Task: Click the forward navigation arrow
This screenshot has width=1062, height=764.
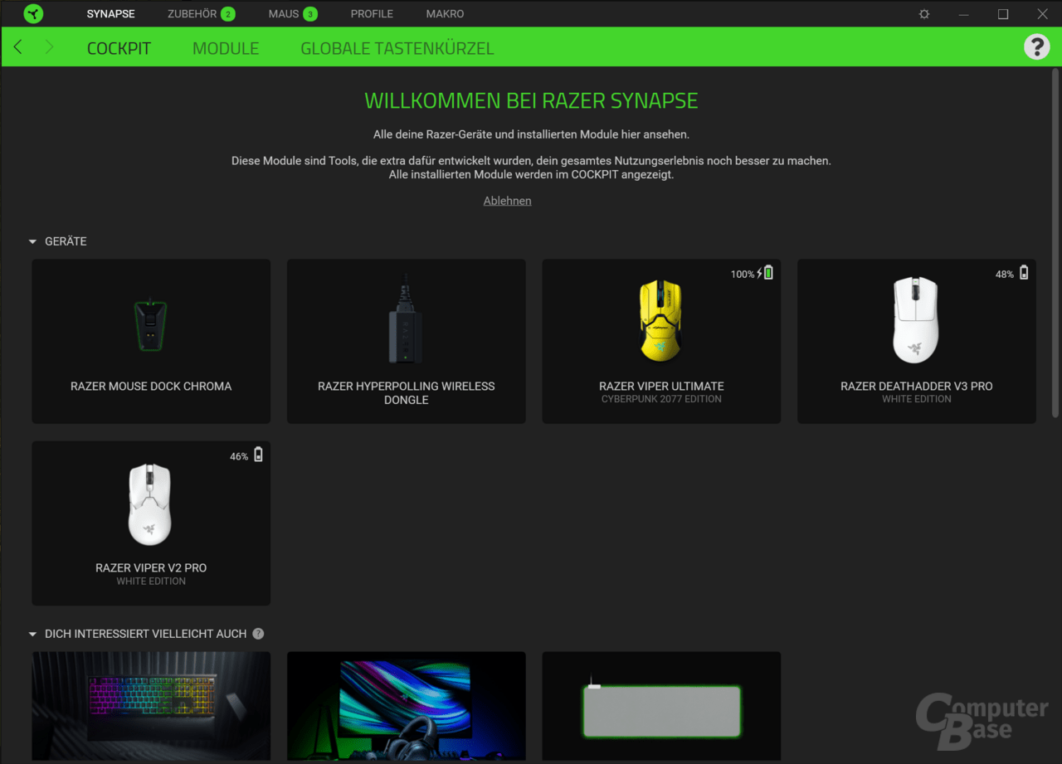Action: point(48,46)
